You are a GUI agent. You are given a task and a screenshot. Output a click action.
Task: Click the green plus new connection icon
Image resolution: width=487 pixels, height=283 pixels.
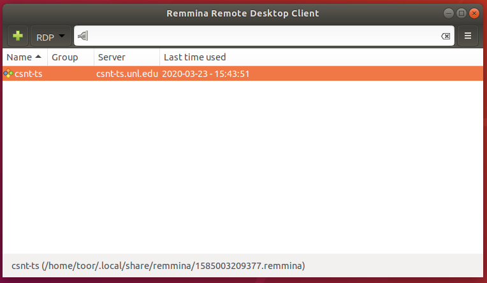click(x=18, y=36)
